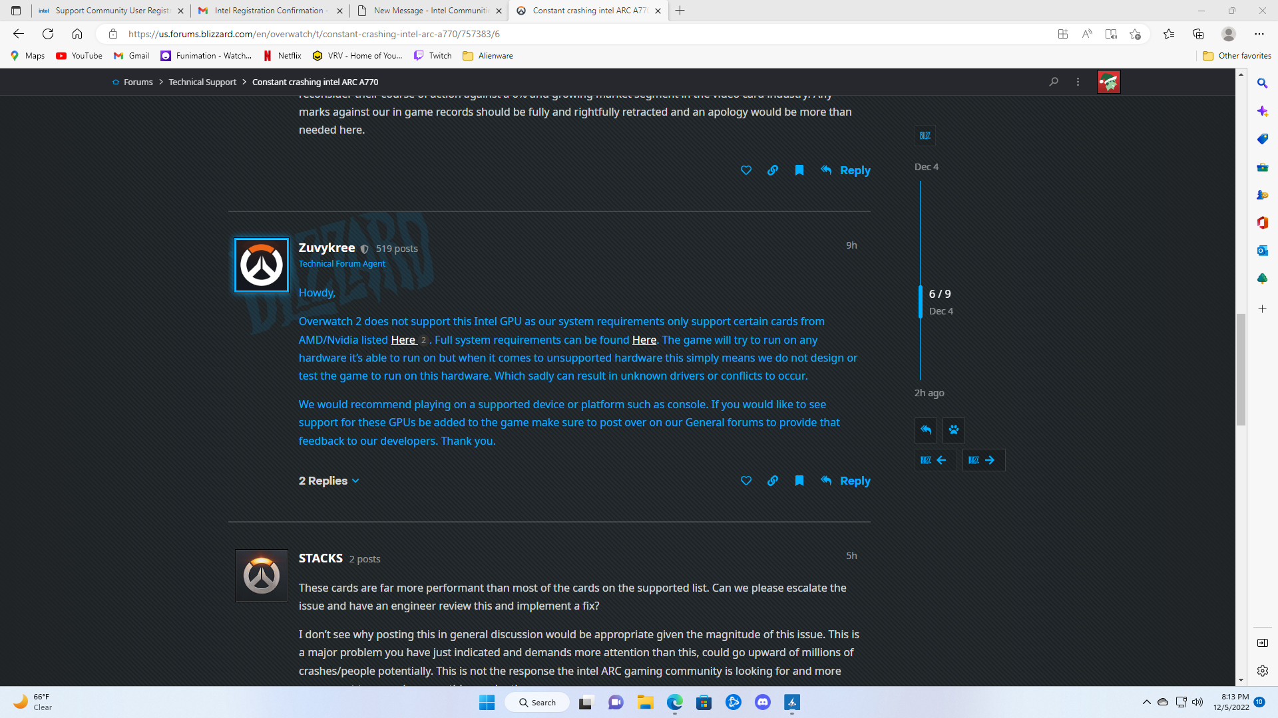Jump to previous BLIZZ post via left arrow
1278x718 pixels.
(x=935, y=459)
